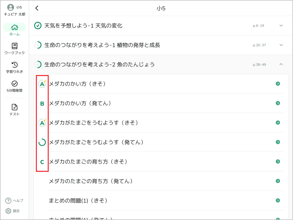Click A grade badge for メダカのかい方（きそ）
Screen dimensions: 293x220
click(x=42, y=84)
